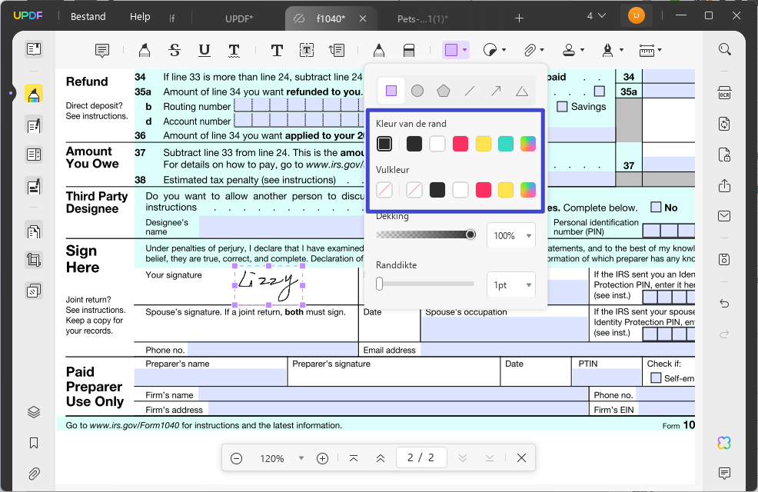Switch to the Pets-...1(1)* tab
758x492 pixels.
pyautogui.click(x=423, y=18)
